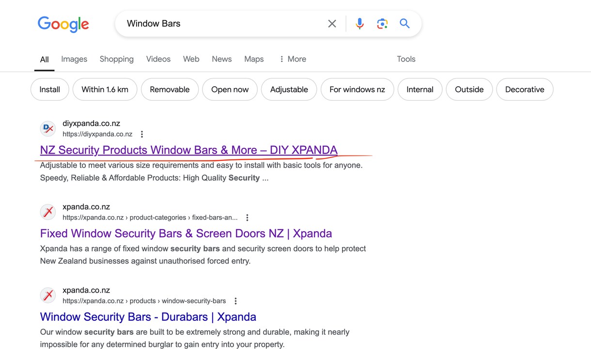The width and height of the screenshot is (591, 361).
Task: Click xpanda.co.nz site name above Durabars result
Action: (x=86, y=290)
